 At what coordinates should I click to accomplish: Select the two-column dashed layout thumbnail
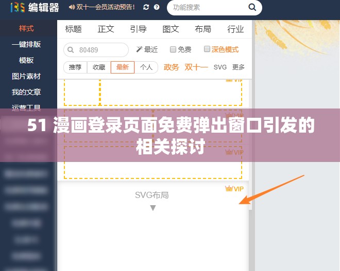coord(153,93)
